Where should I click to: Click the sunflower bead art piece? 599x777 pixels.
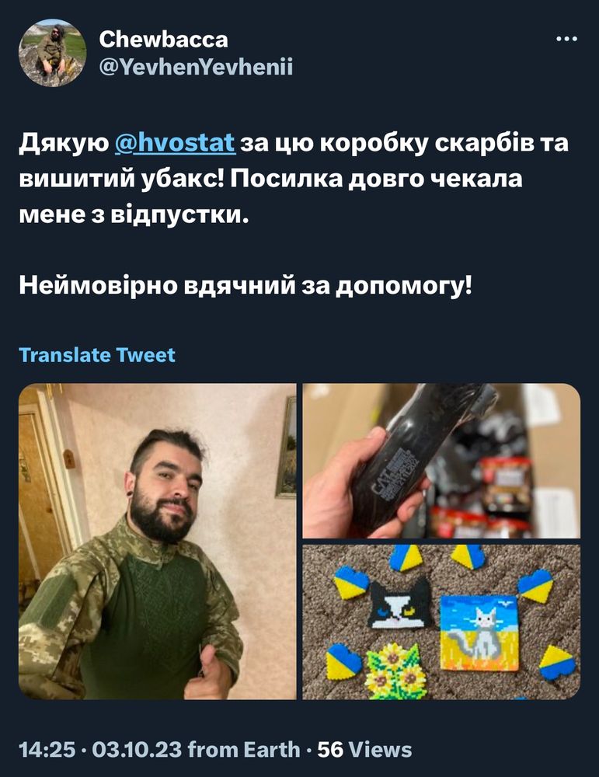click(x=396, y=671)
